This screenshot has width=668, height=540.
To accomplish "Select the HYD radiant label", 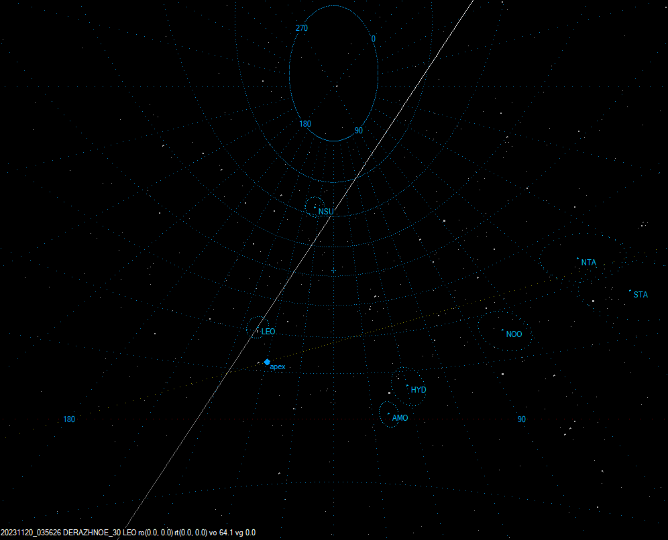I will (419, 390).
